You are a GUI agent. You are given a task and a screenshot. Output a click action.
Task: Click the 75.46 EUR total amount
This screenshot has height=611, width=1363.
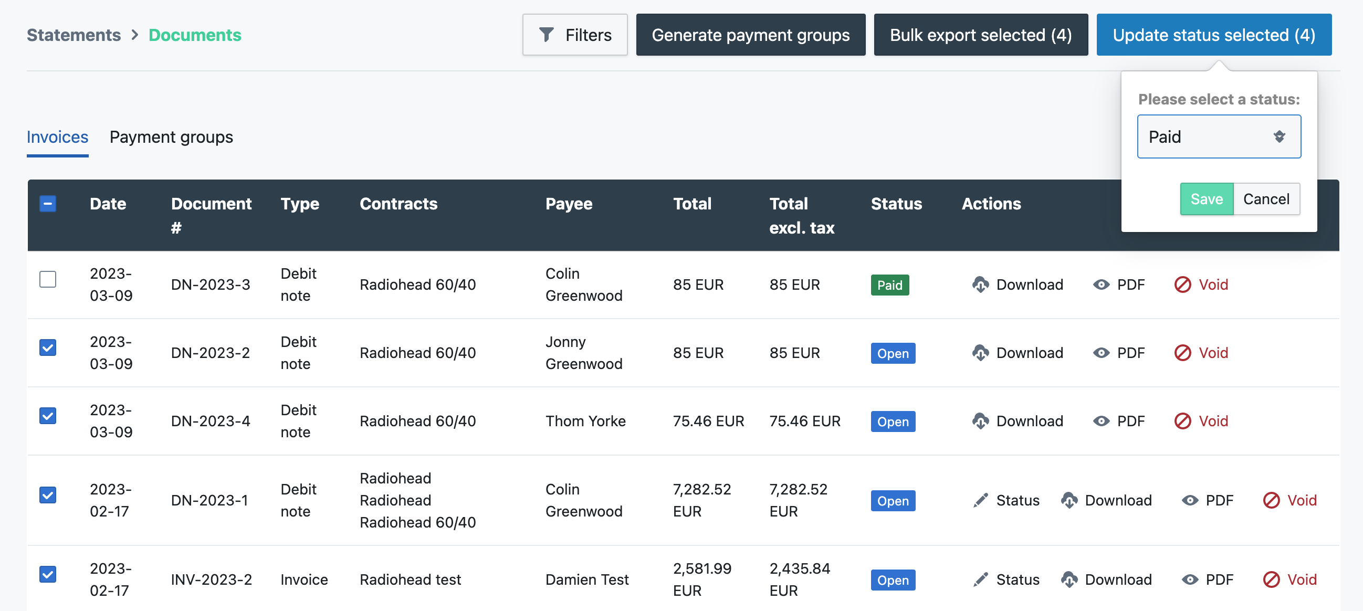pyautogui.click(x=708, y=421)
